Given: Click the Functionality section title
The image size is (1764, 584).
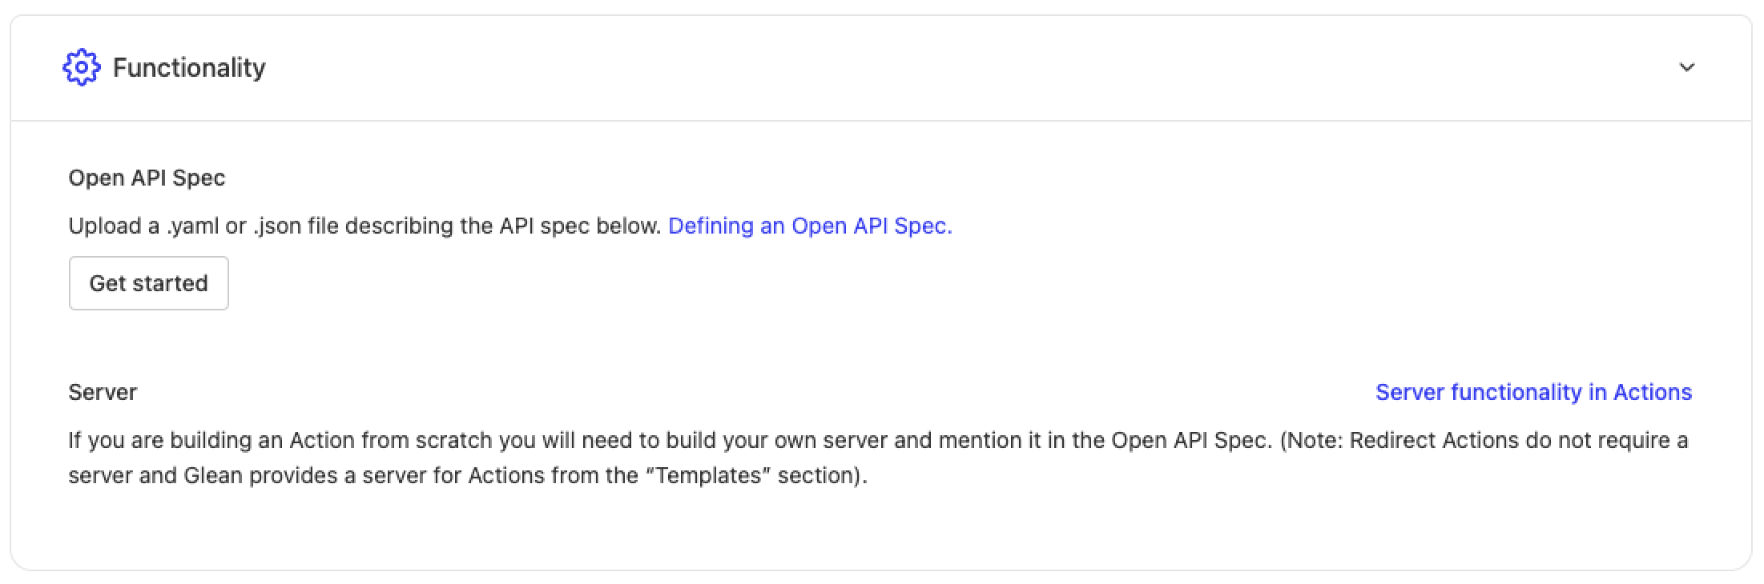Looking at the screenshot, I should [x=189, y=68].
